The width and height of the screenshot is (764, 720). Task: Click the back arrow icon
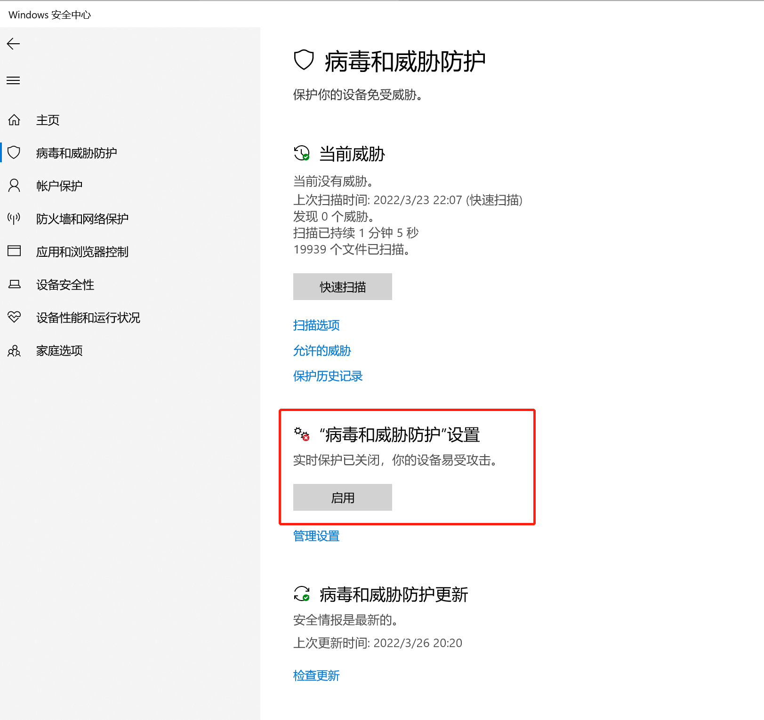coord(13,44)
